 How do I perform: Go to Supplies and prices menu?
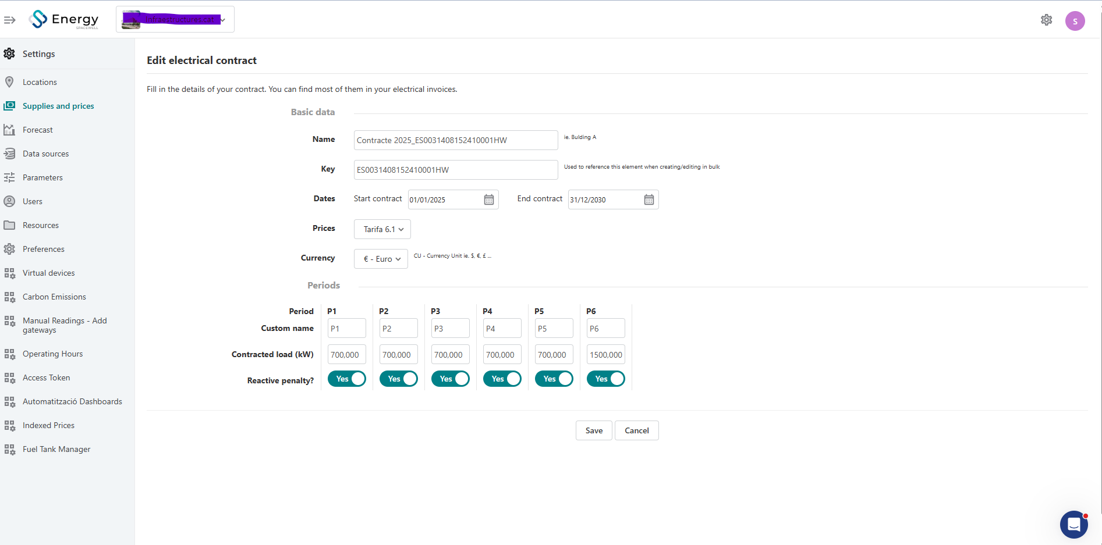pyautogui.click(x=58, y=106)
